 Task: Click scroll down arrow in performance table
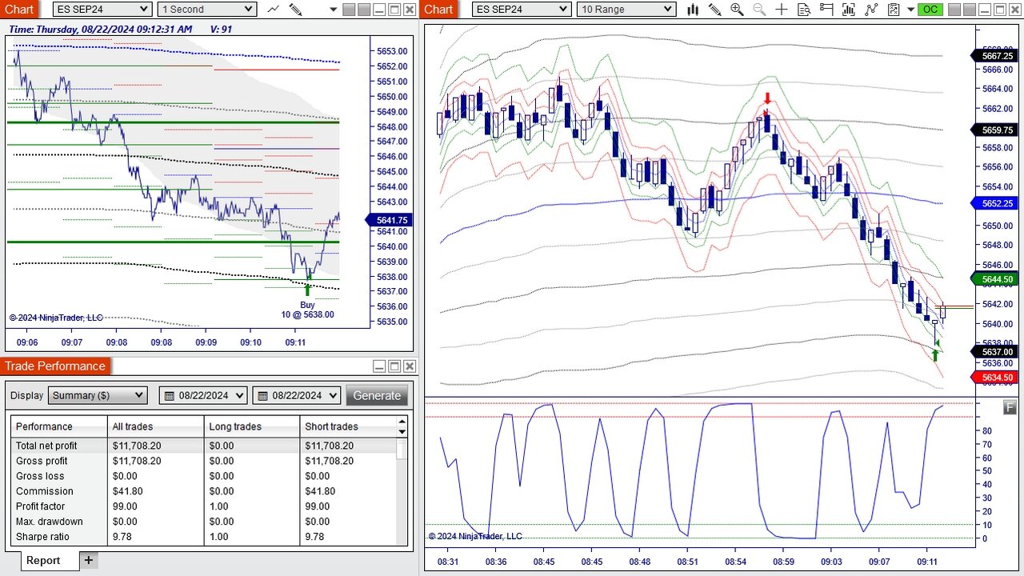pyautogui.click(x=402, y=432)
